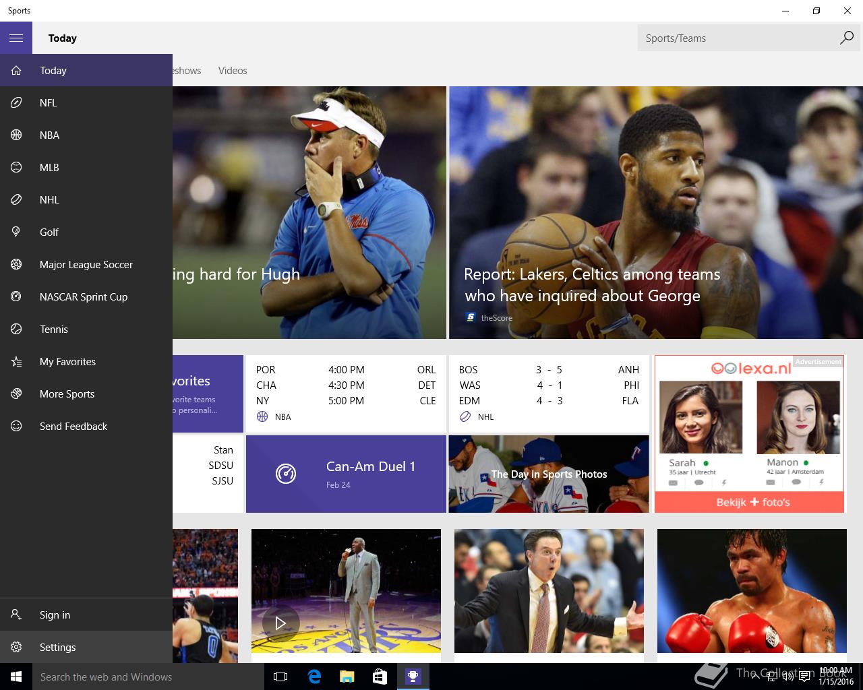Open File Explorer from taskbar
863x690 pixels.
(x=347, y=677)
